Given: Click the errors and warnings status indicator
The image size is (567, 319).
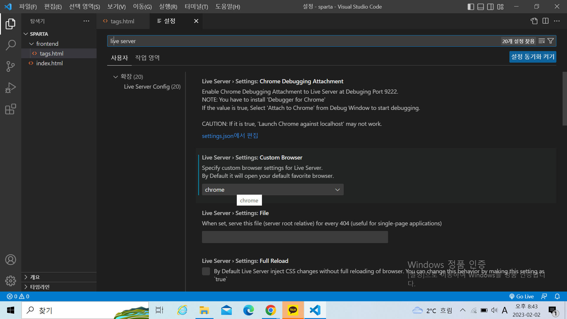Looking at the screenshot, I should (x=18, y=296).
